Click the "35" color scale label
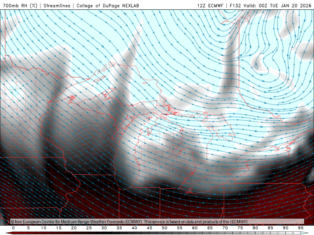The image size is (314, 235). pyautogui.click(x=119, y=228)
